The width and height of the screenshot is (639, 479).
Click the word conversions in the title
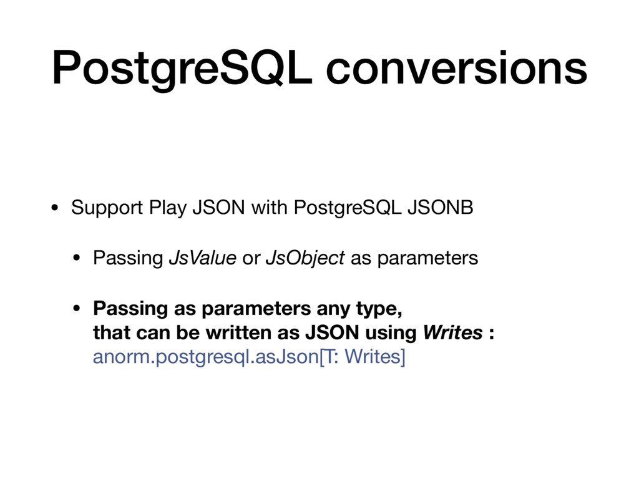[x=456, y=69]
